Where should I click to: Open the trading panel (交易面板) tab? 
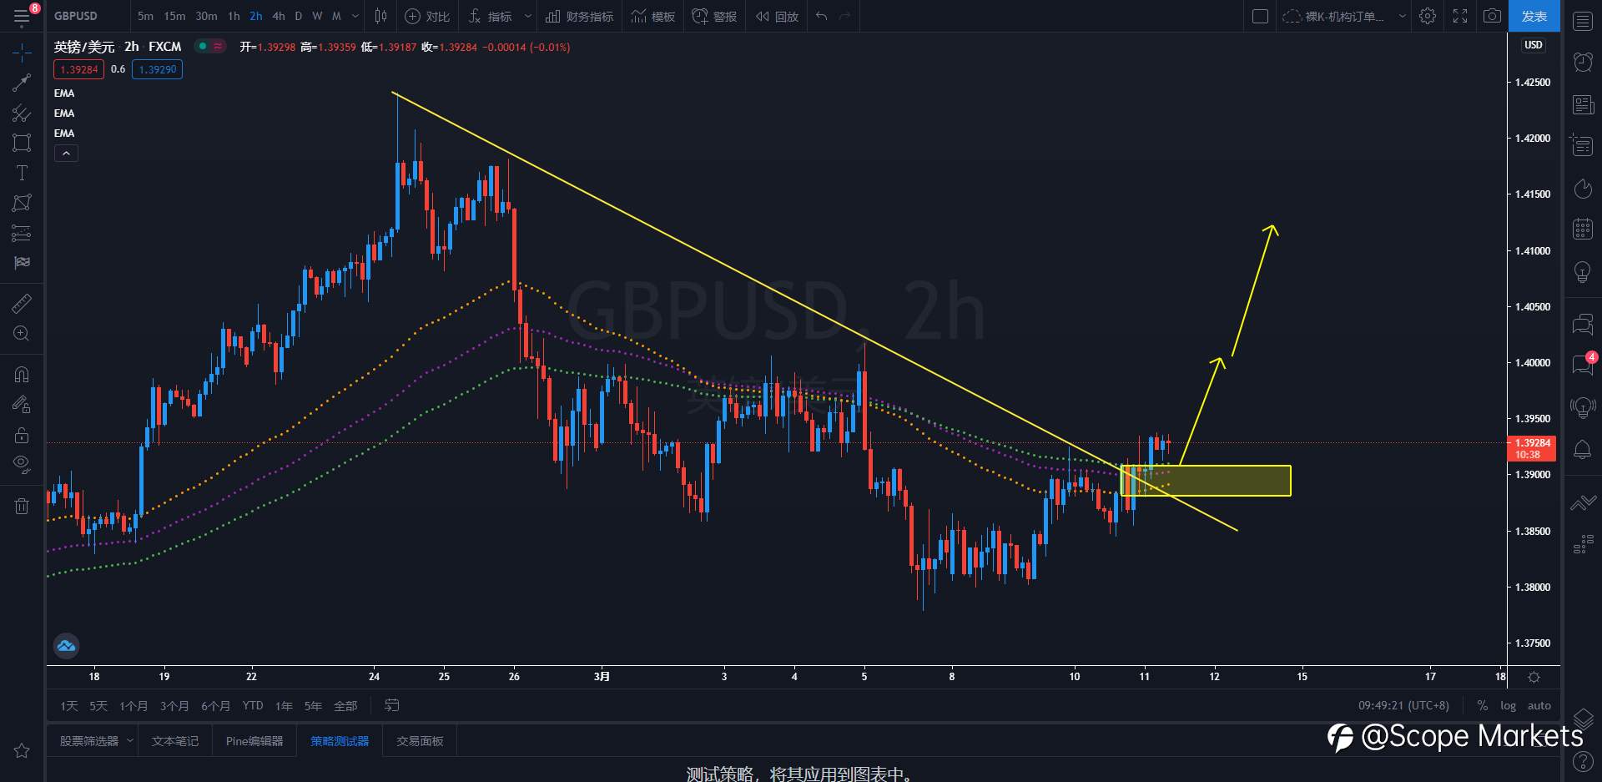pos(420,741)
